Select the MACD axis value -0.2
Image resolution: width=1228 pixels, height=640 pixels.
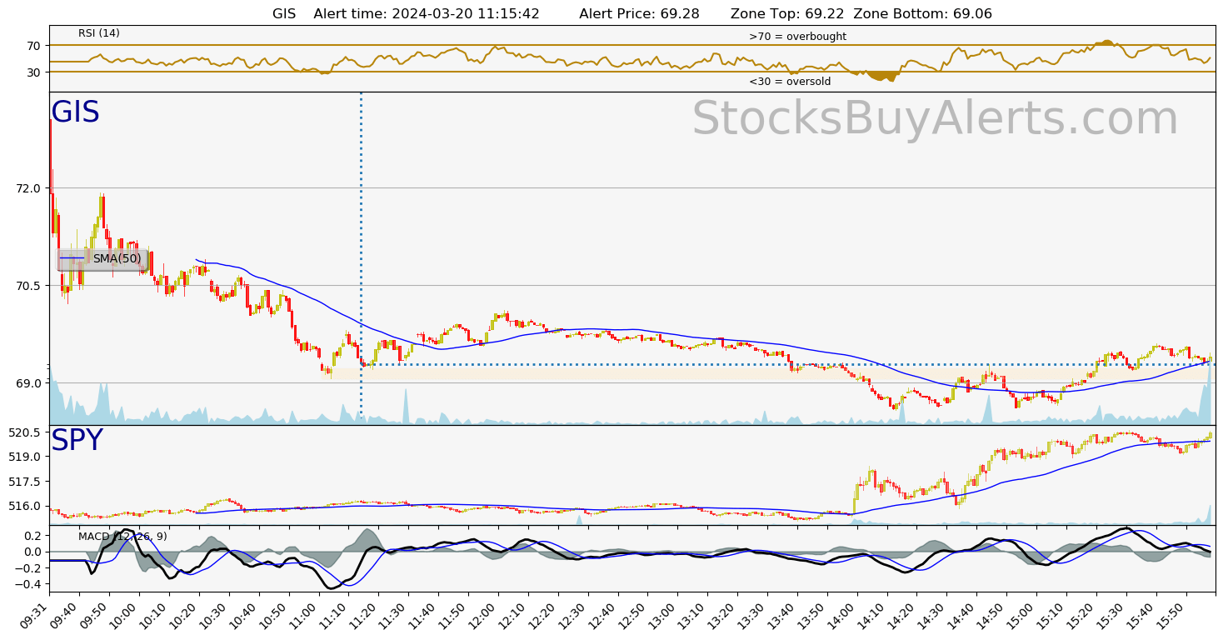(x=29, y=568)
